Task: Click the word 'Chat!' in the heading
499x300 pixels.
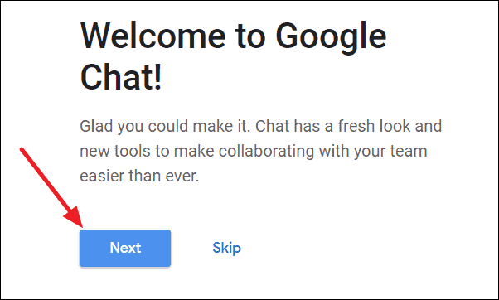Action: tap(121, 77)
